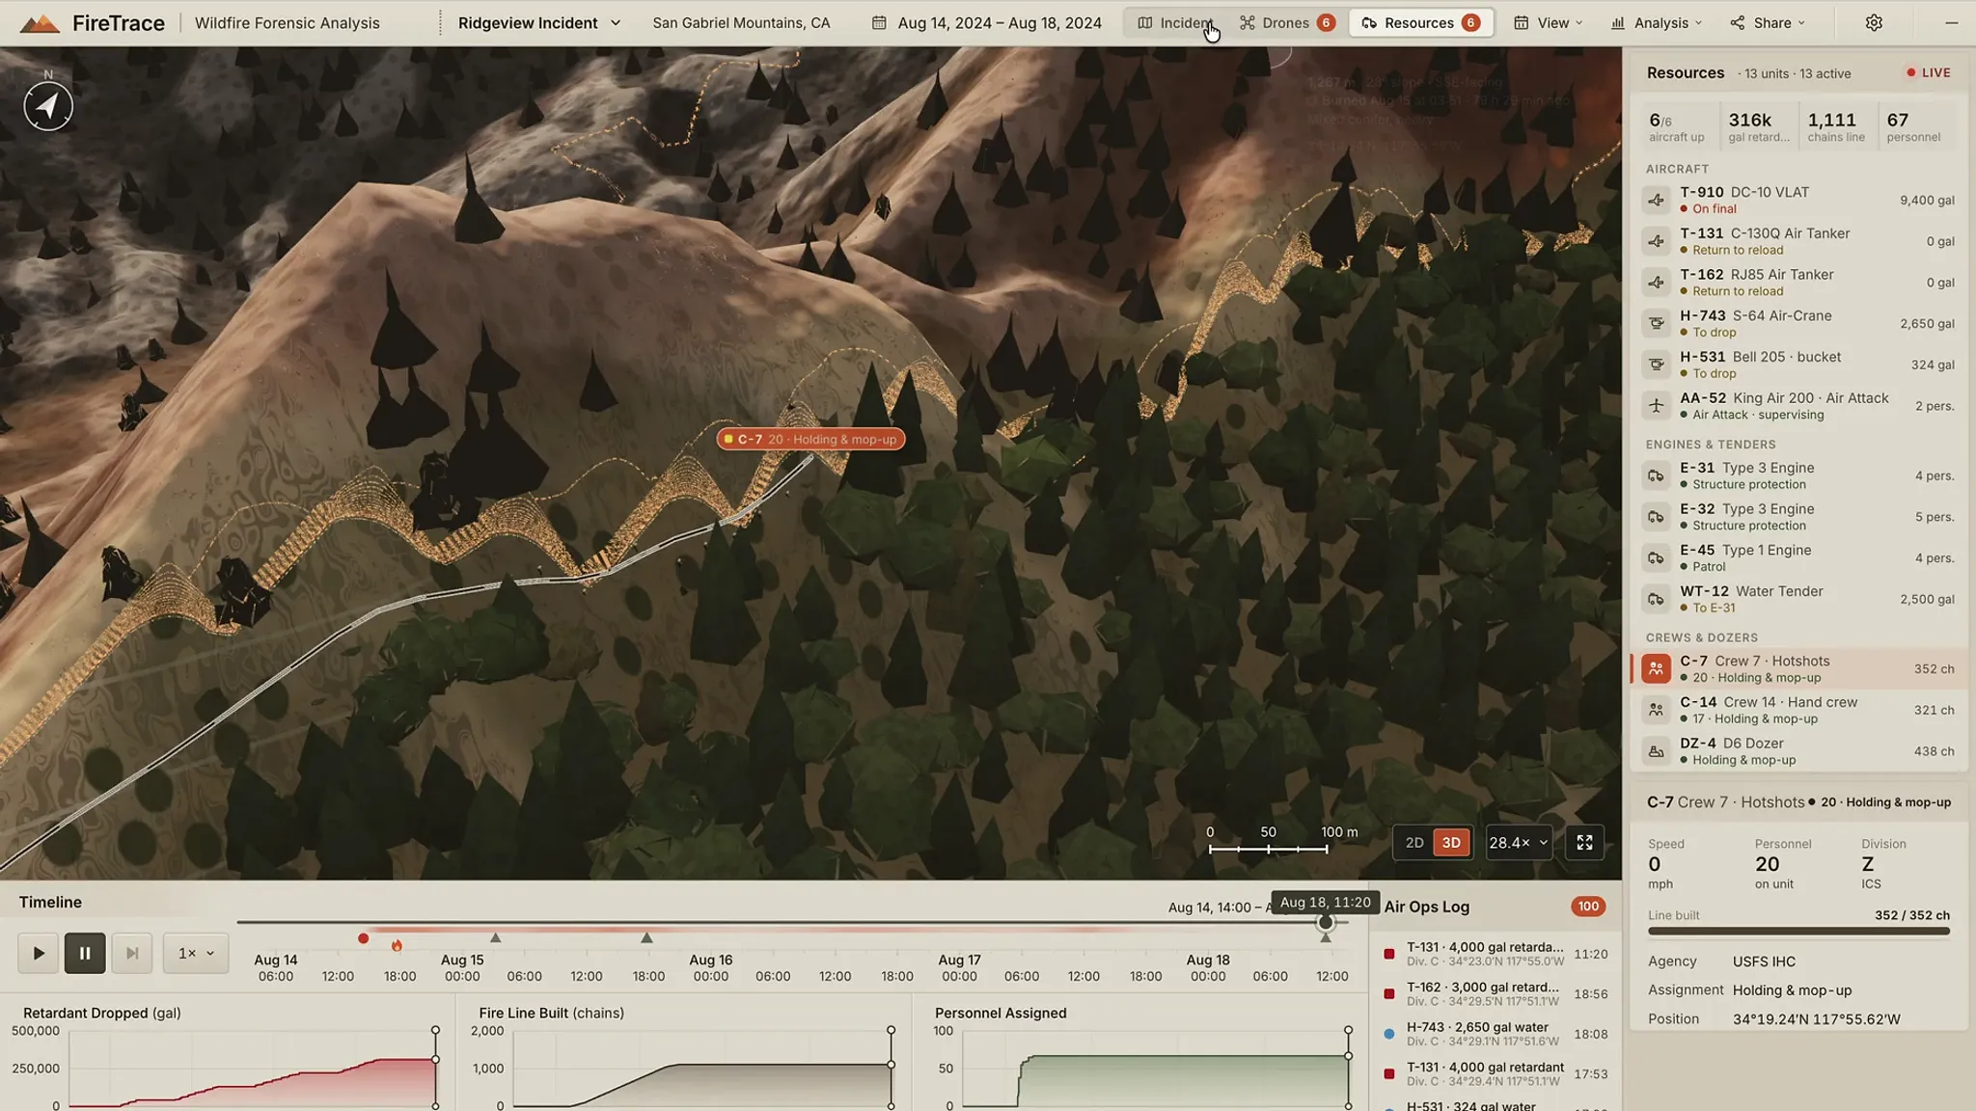1976x1111 pixels.
Task: Click the Air Ops Log 100 count badge
Action: pos(1588,907)
